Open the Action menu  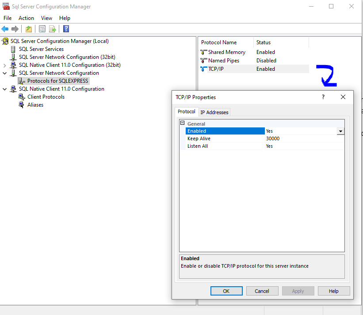click(26, 18)
